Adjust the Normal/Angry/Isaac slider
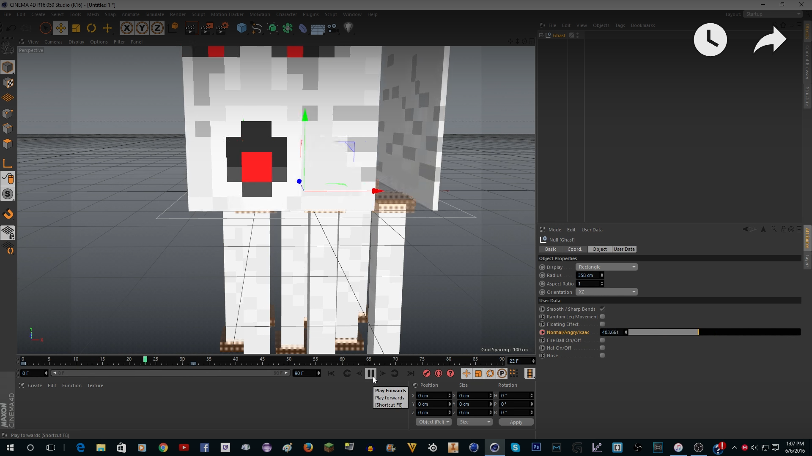812x456 pixels. [x=714, y=332]
